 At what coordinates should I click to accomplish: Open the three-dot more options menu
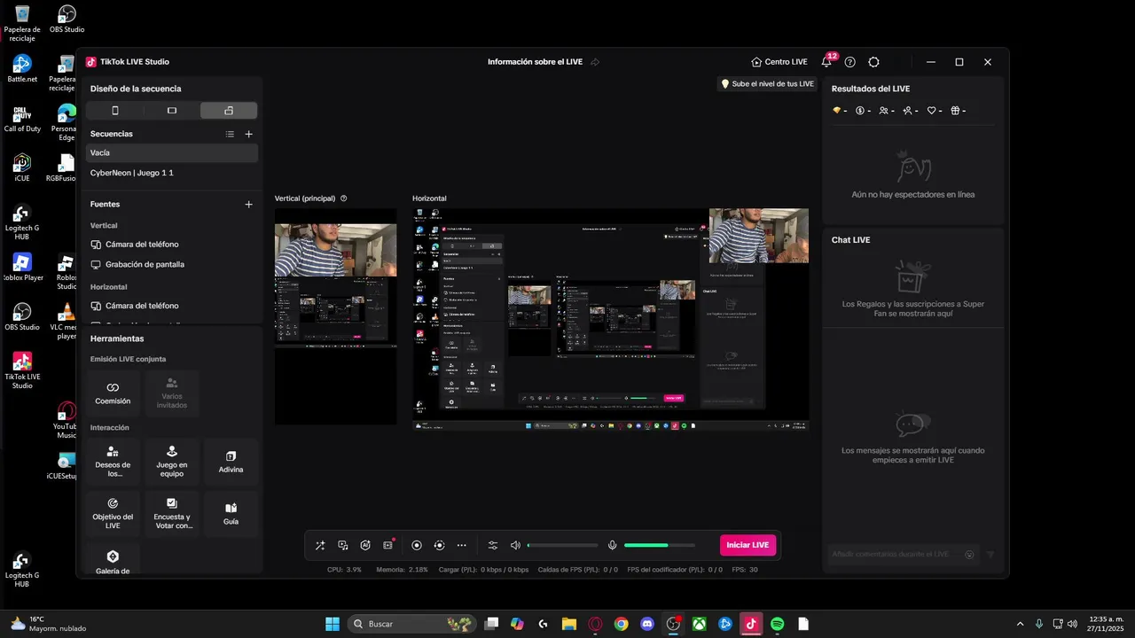tap(461, 545)
